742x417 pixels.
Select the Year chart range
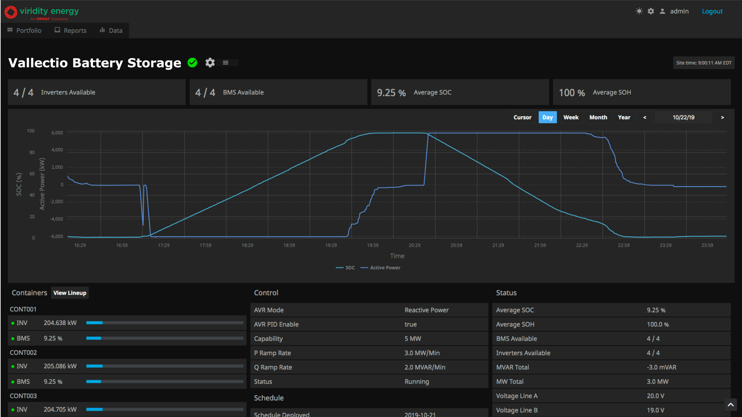pos(624,117)
